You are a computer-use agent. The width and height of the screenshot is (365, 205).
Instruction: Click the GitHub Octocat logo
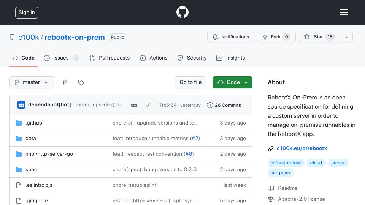pos(182,12)
